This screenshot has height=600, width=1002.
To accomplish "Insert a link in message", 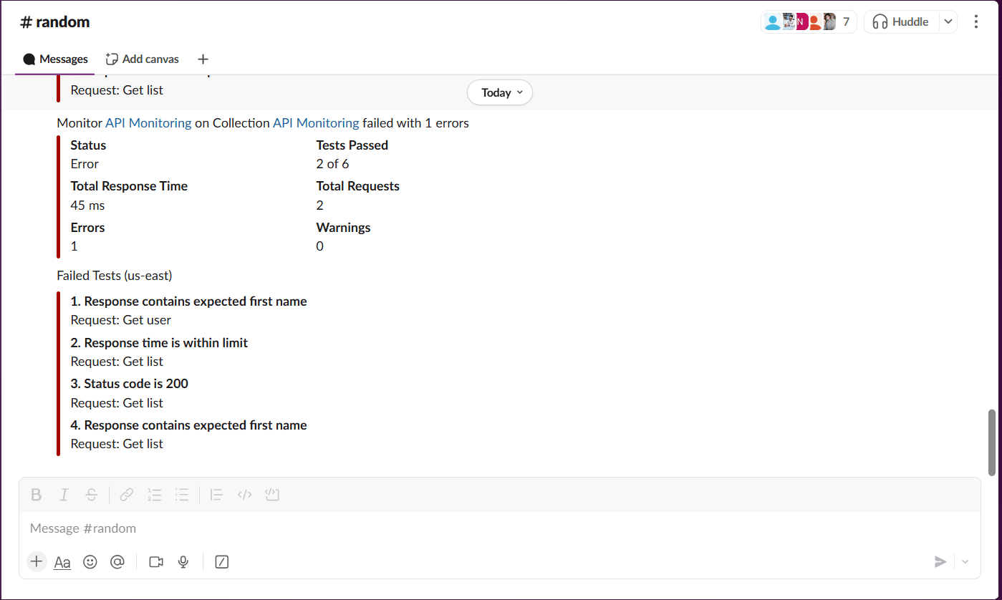I will coord(127,495).
